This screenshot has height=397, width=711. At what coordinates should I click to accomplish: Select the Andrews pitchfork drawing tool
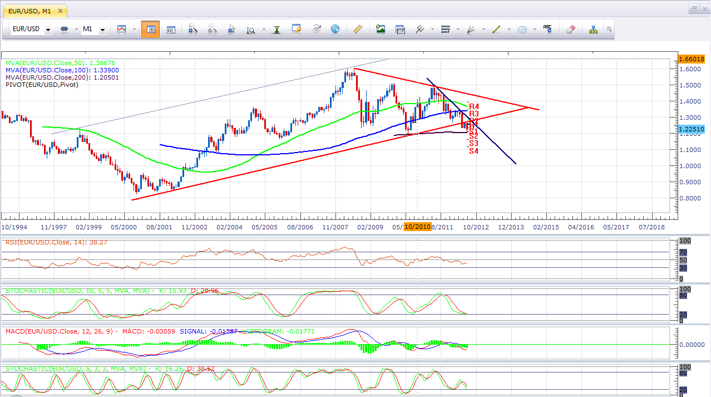pyautogui.click(x=420, y=30)
